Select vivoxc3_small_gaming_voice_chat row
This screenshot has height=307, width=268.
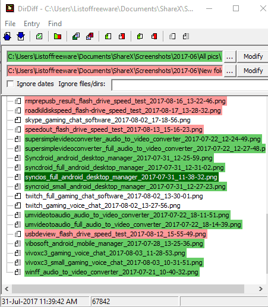(114, 262)
